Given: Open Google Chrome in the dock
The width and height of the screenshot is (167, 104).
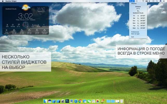Looking at the screenshot, I should [x=80, y=101].
